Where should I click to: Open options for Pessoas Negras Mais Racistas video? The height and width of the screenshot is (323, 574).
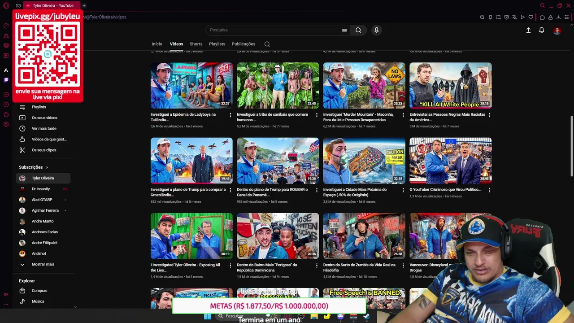489,115
